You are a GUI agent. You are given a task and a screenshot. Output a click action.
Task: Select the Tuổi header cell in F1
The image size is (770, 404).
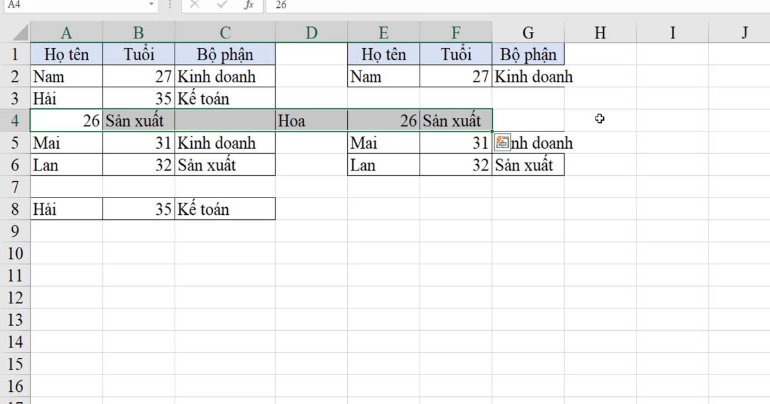click(456, 54)
